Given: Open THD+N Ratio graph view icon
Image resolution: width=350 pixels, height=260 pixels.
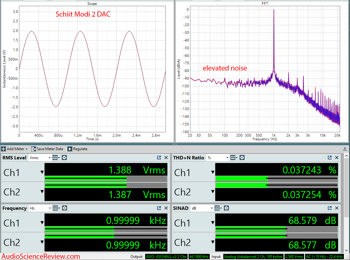Looking at the screenshot, I should [234, 158].
